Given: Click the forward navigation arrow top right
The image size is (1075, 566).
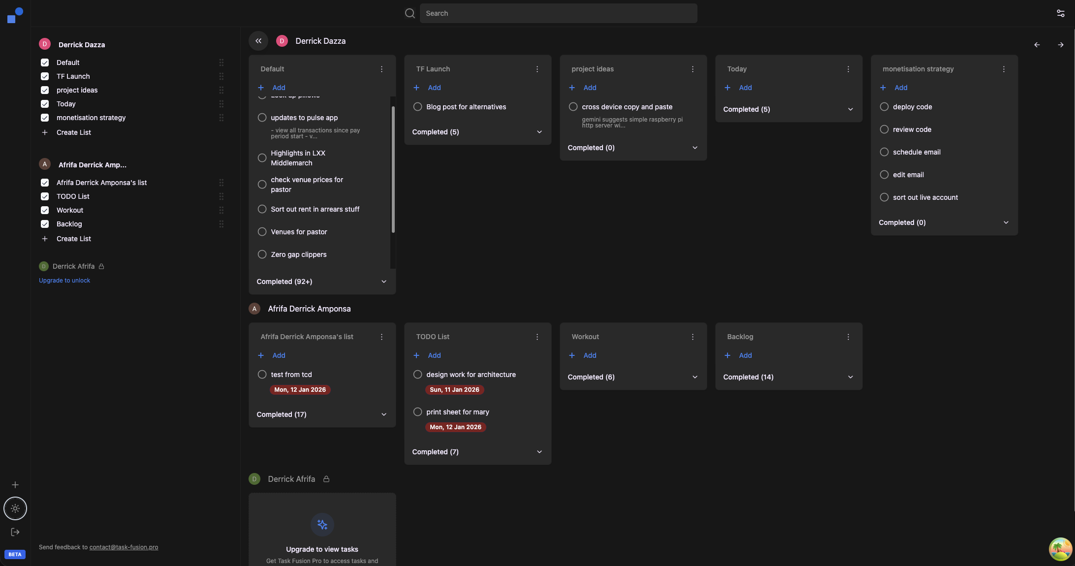Looking at the screenshot, I should coord(1061,45).
